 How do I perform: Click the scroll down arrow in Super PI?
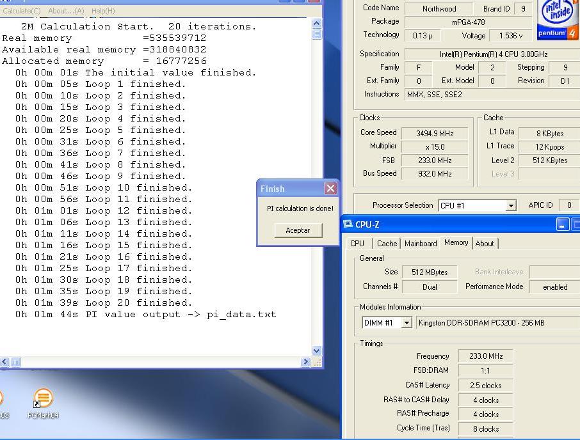point(316,350)
